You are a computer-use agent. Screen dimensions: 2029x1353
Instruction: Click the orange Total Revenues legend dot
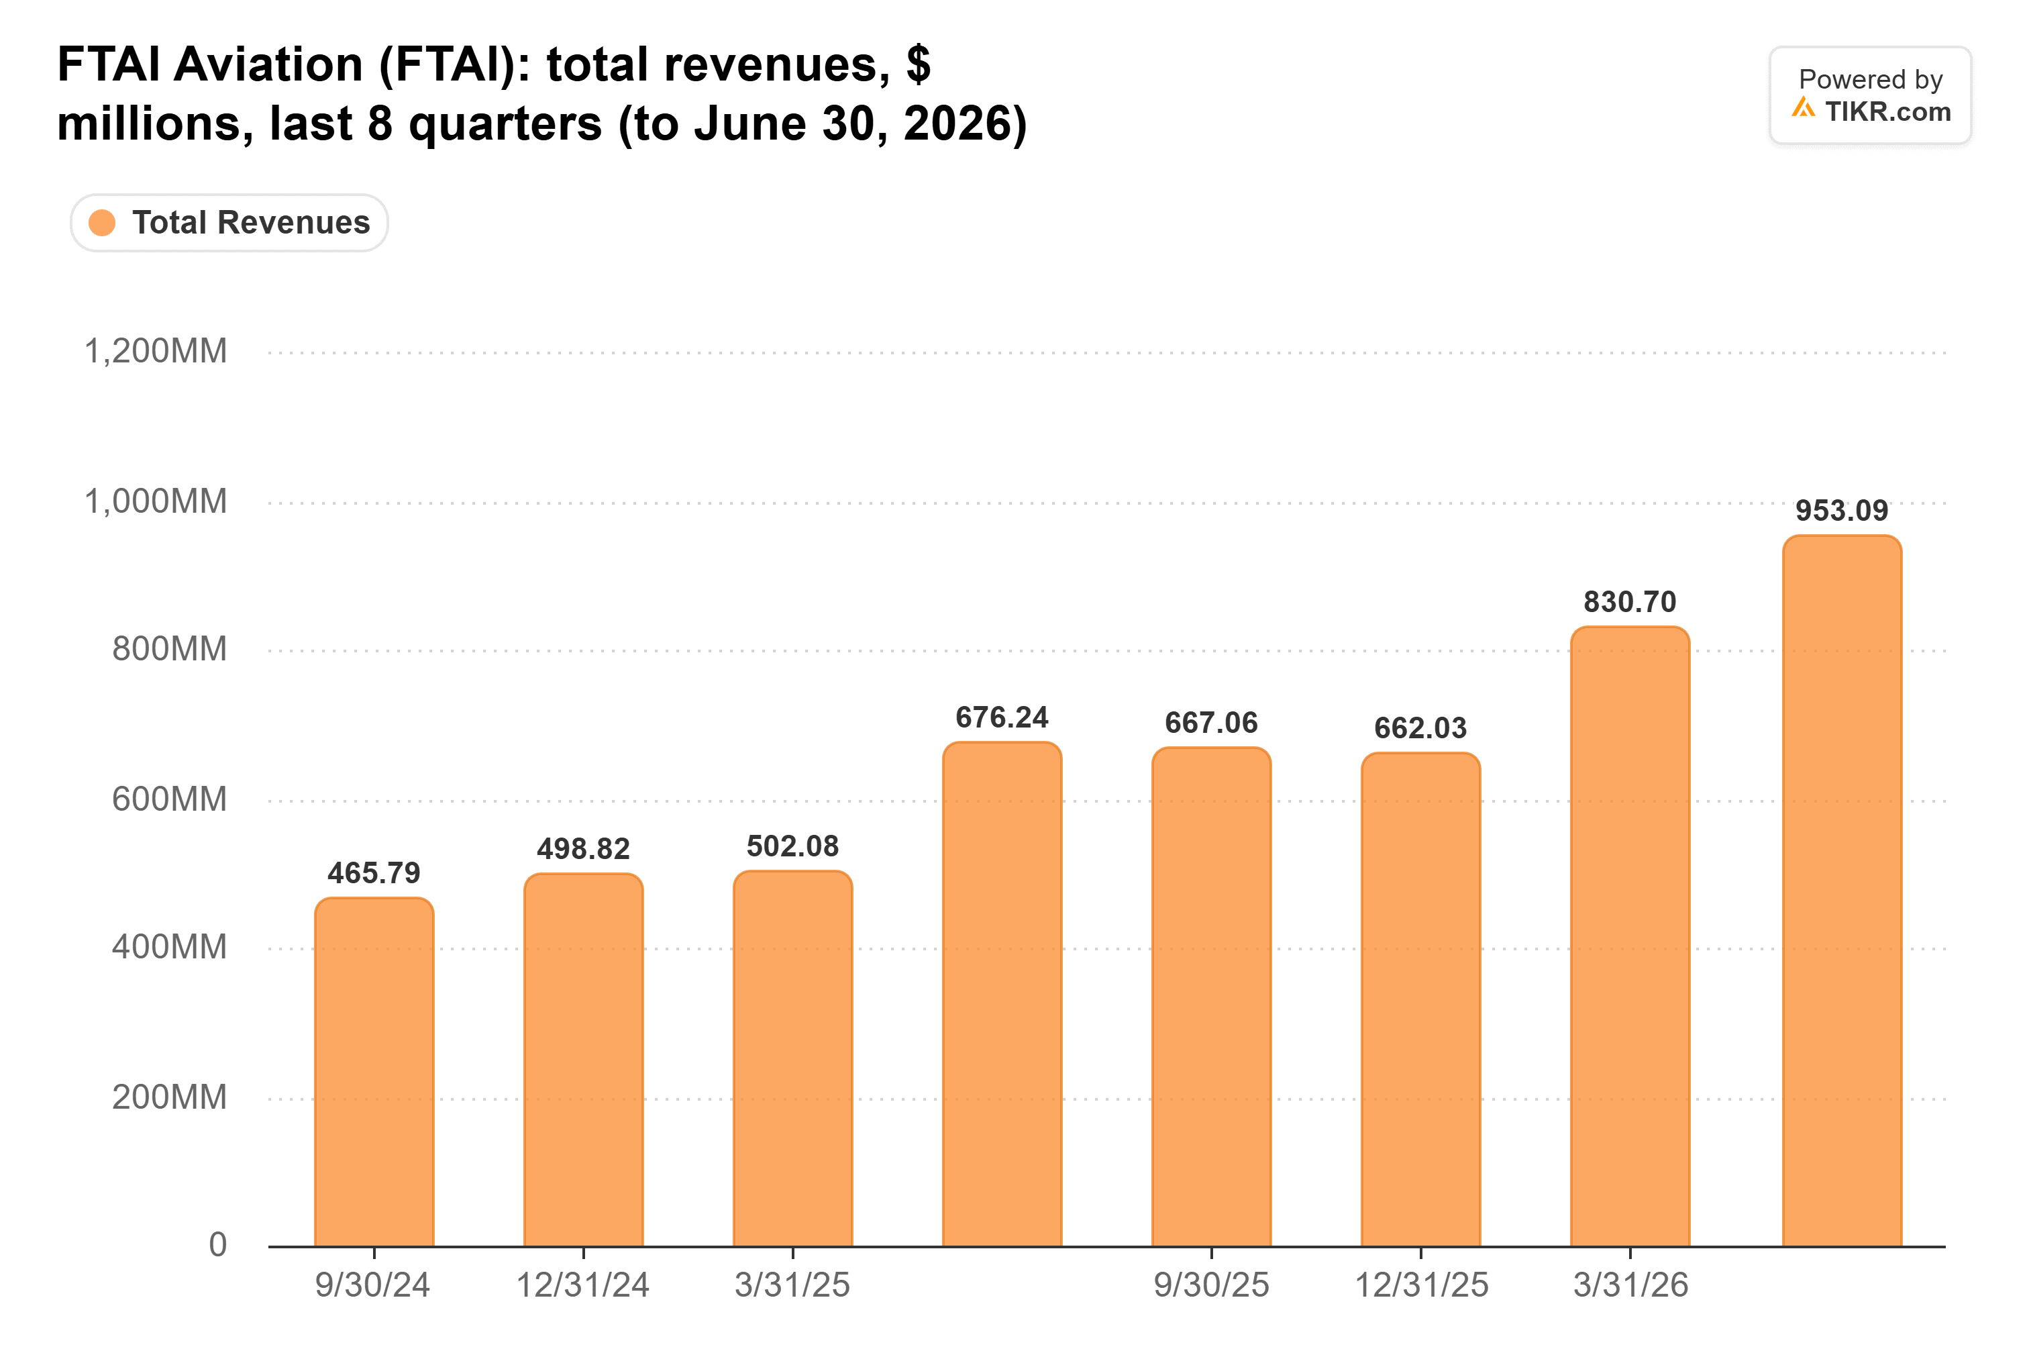[102, 223]
